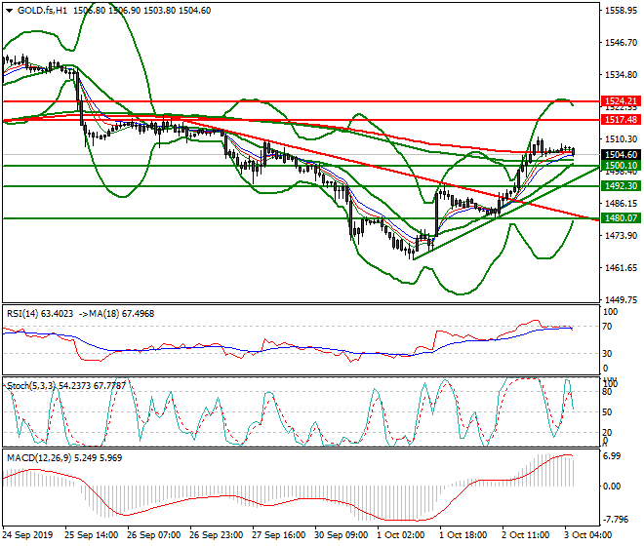
Task: Select the green 1480.07 level label
Action: point(621,218)
